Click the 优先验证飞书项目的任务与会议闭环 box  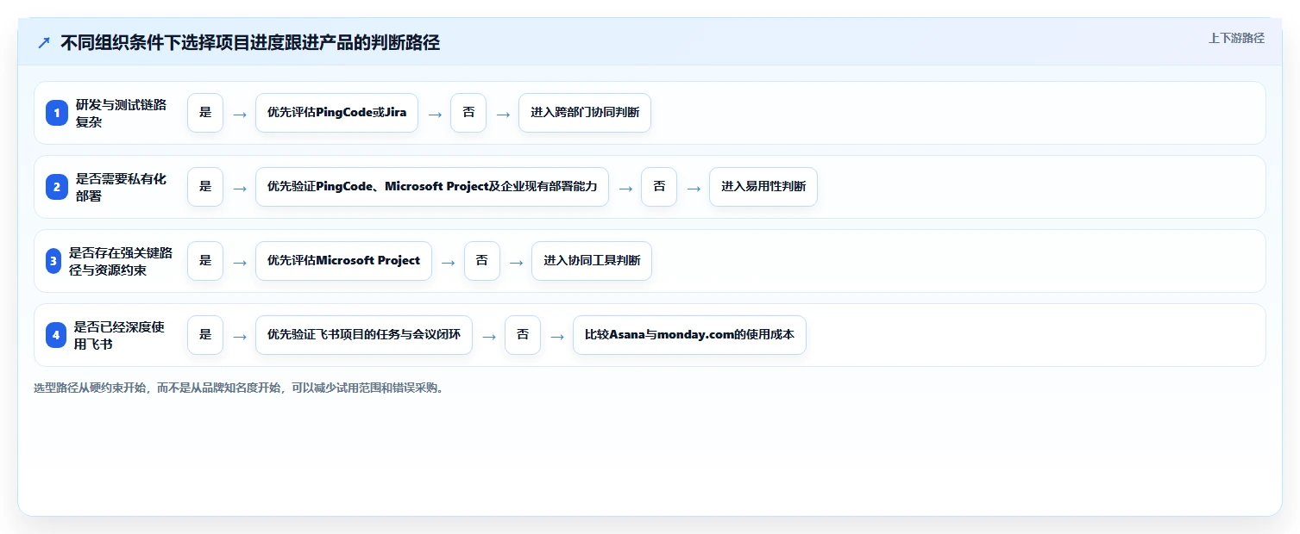pos(364,335)
